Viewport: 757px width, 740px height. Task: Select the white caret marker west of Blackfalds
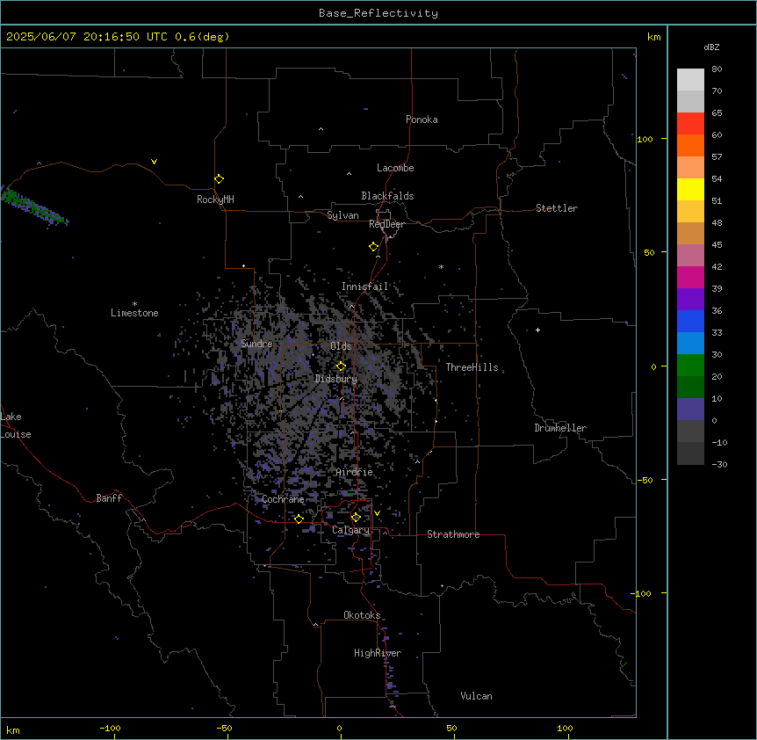coord(300,197)
